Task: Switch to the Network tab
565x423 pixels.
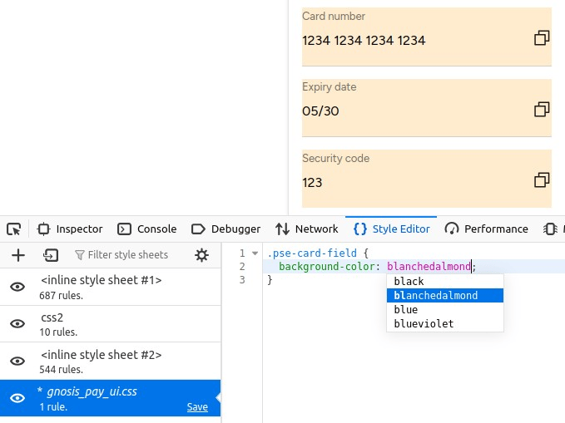Action: [x=307, y=229]
